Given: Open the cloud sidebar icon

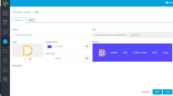Looking at the screenshot, I should coord(5,51).
